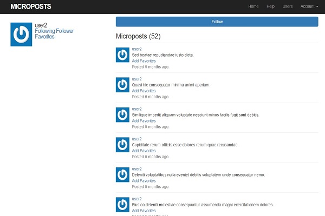Click avatar beside 'Eius ea deleniti' post
Viewport: 325px width, 216px height.
click(123, 205)
